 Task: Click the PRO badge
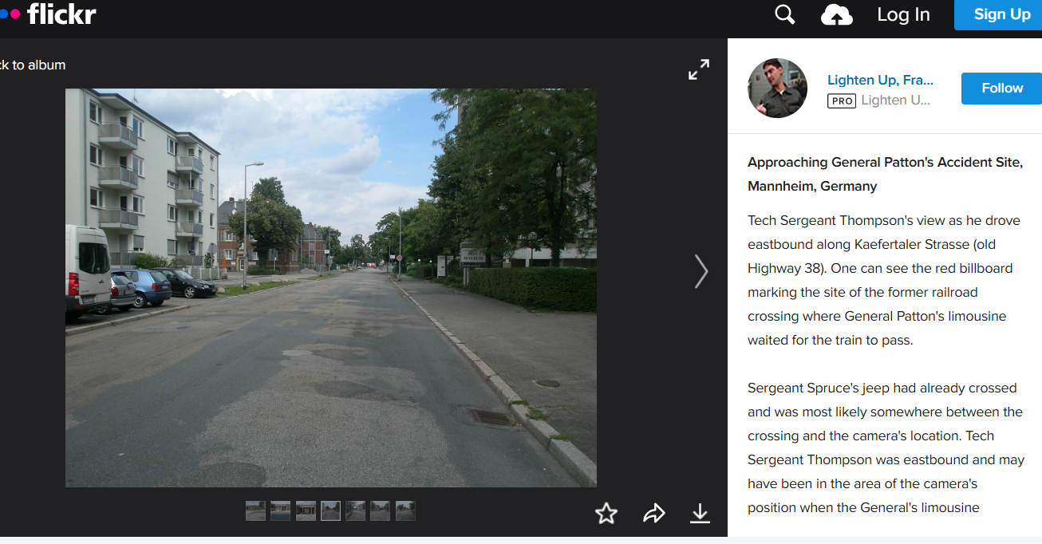pos(841,101)
